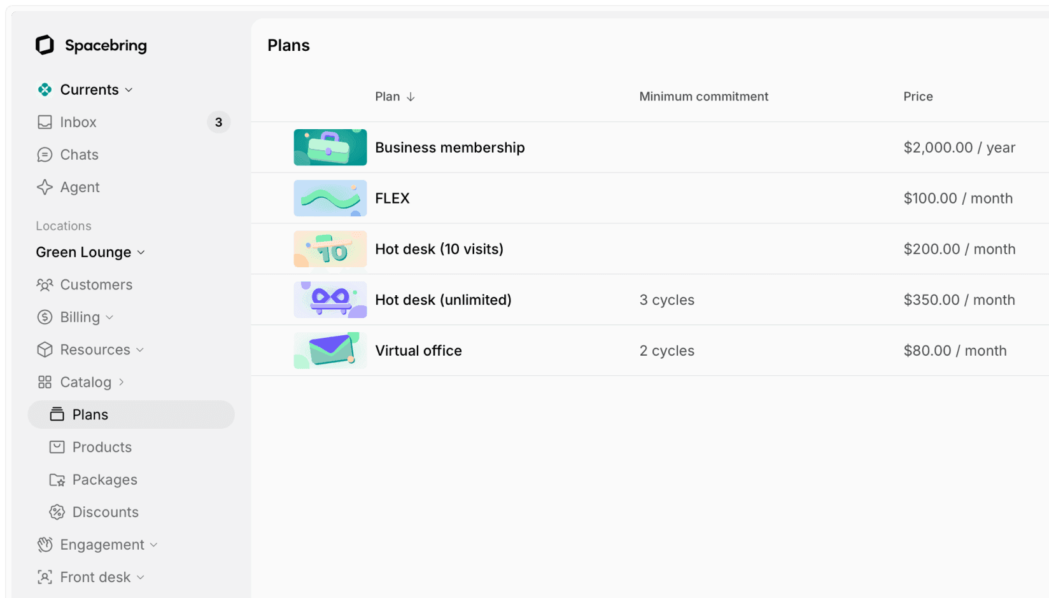Click the 3 cycles commitment cell

[x=666, y=300]
